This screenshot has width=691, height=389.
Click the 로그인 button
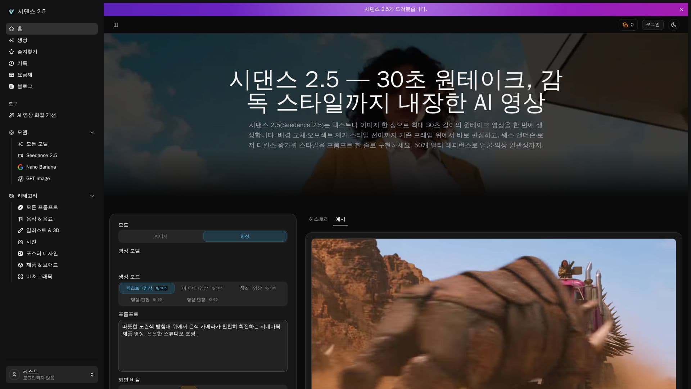(x=652, y=25)
